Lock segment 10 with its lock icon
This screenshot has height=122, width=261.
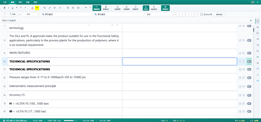coord(240,61)
